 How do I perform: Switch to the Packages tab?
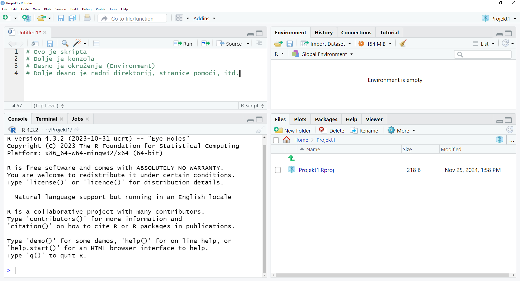tap(326, 119)
